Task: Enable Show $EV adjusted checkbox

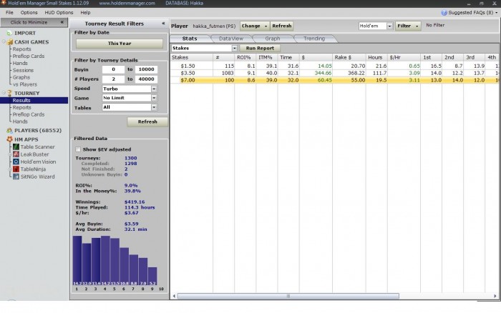Action: coord(77,149)
